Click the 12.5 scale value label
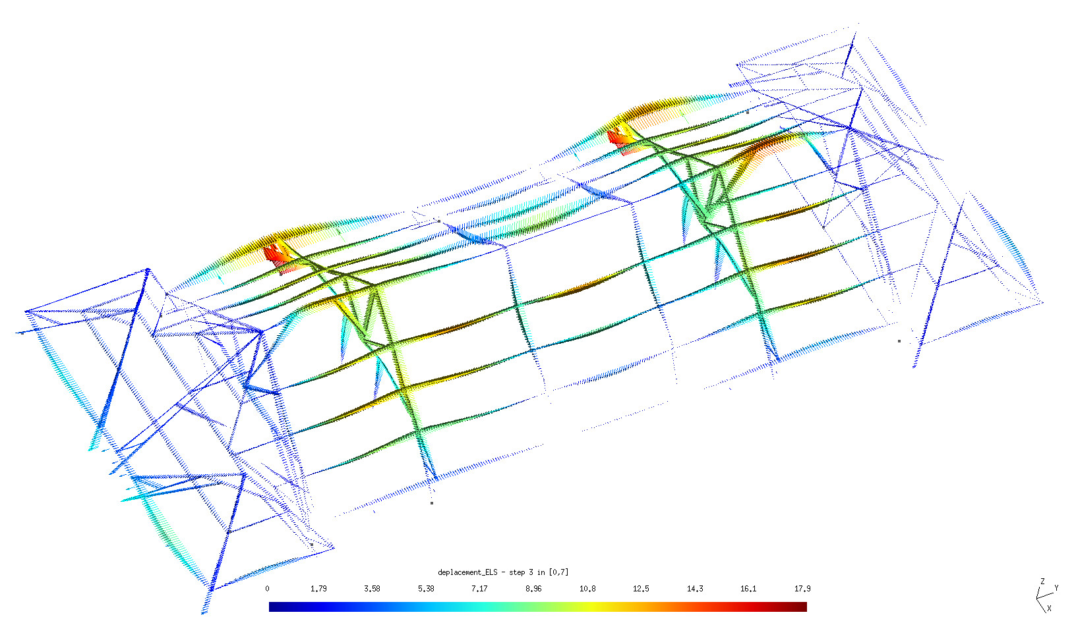Image resolution: width=1076 pixels, height=625 pixels. tap(641, 589)
